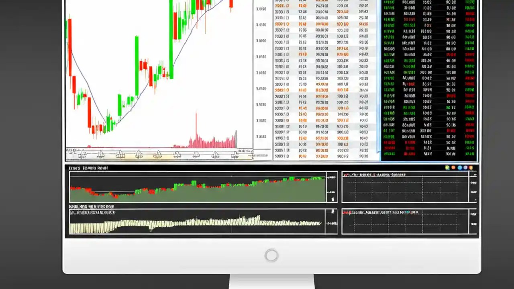Viewport: 514px width, 289px height.
Task: Click the green circular button in the lower window
Action: (x=447, y=168)
